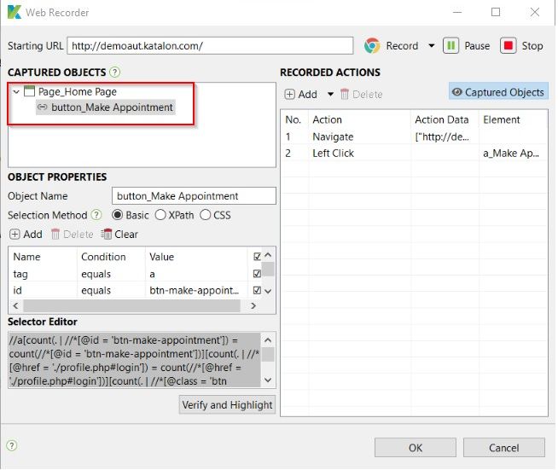Select the XPath selection method
This screenshot has width=558, height=470.
(x=174, y=215)
